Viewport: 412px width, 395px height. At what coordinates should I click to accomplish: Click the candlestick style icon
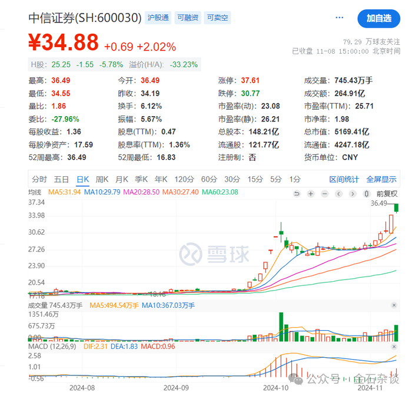[367, 194]
